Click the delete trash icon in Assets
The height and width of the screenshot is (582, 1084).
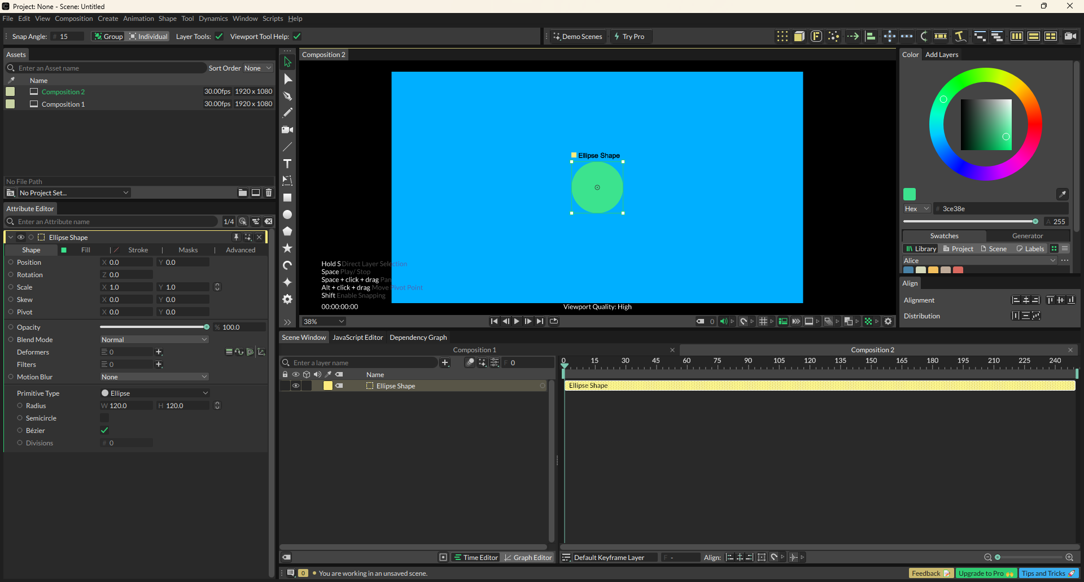pos(269,193)
